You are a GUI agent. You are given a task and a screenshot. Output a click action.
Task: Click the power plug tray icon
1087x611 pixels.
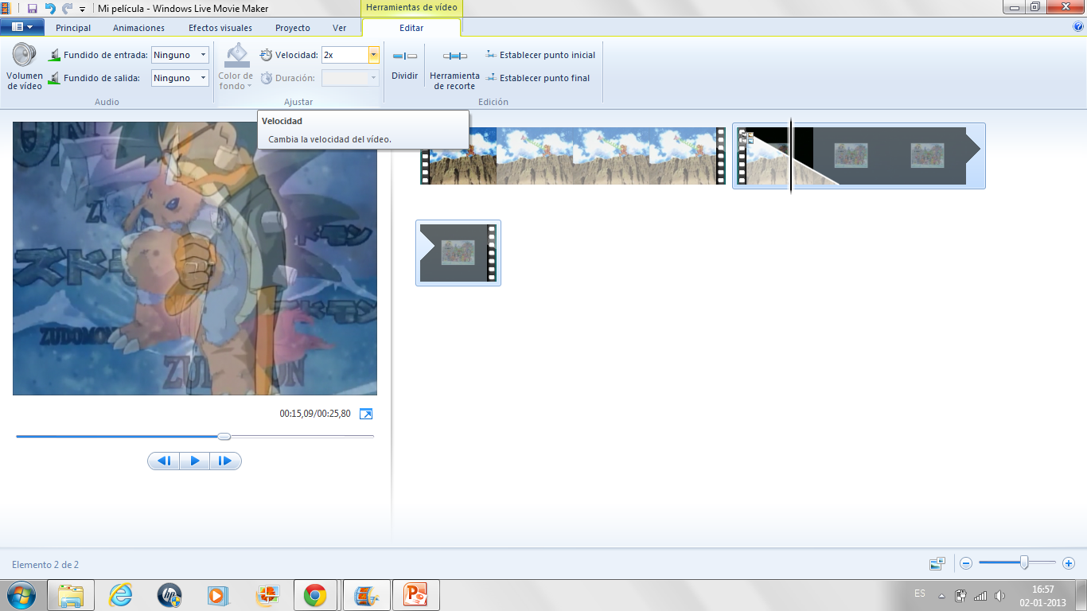click(960, 595)
